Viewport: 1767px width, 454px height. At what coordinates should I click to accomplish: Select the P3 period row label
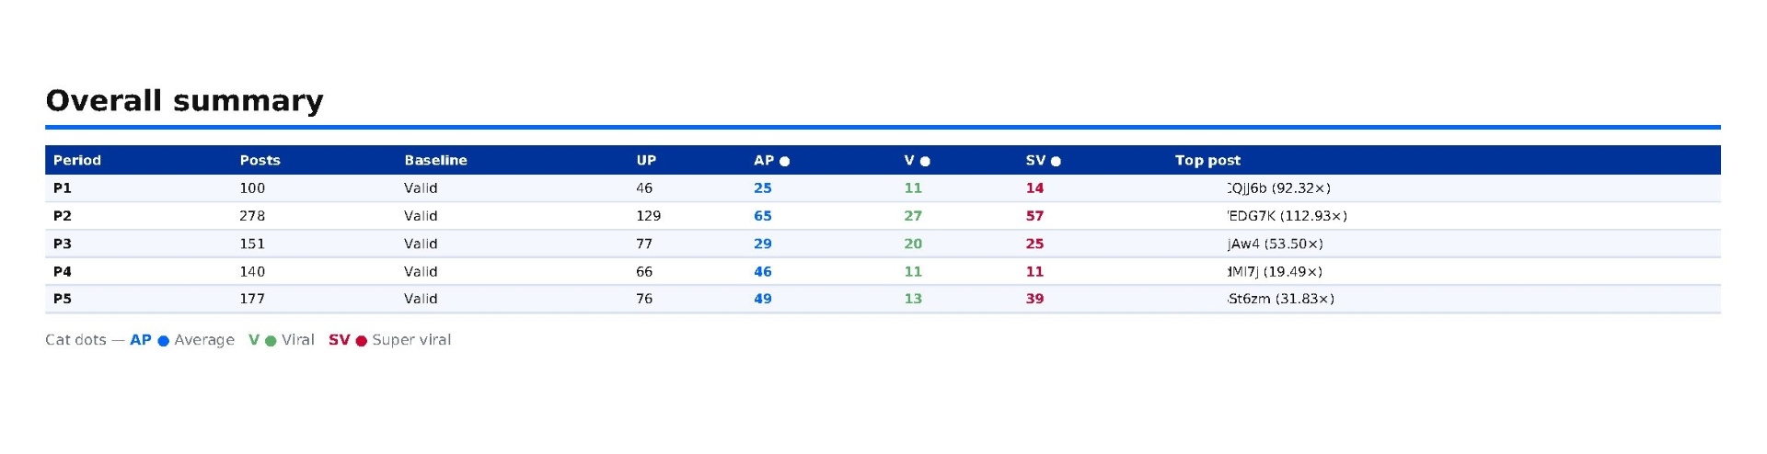tap(62, 244)
